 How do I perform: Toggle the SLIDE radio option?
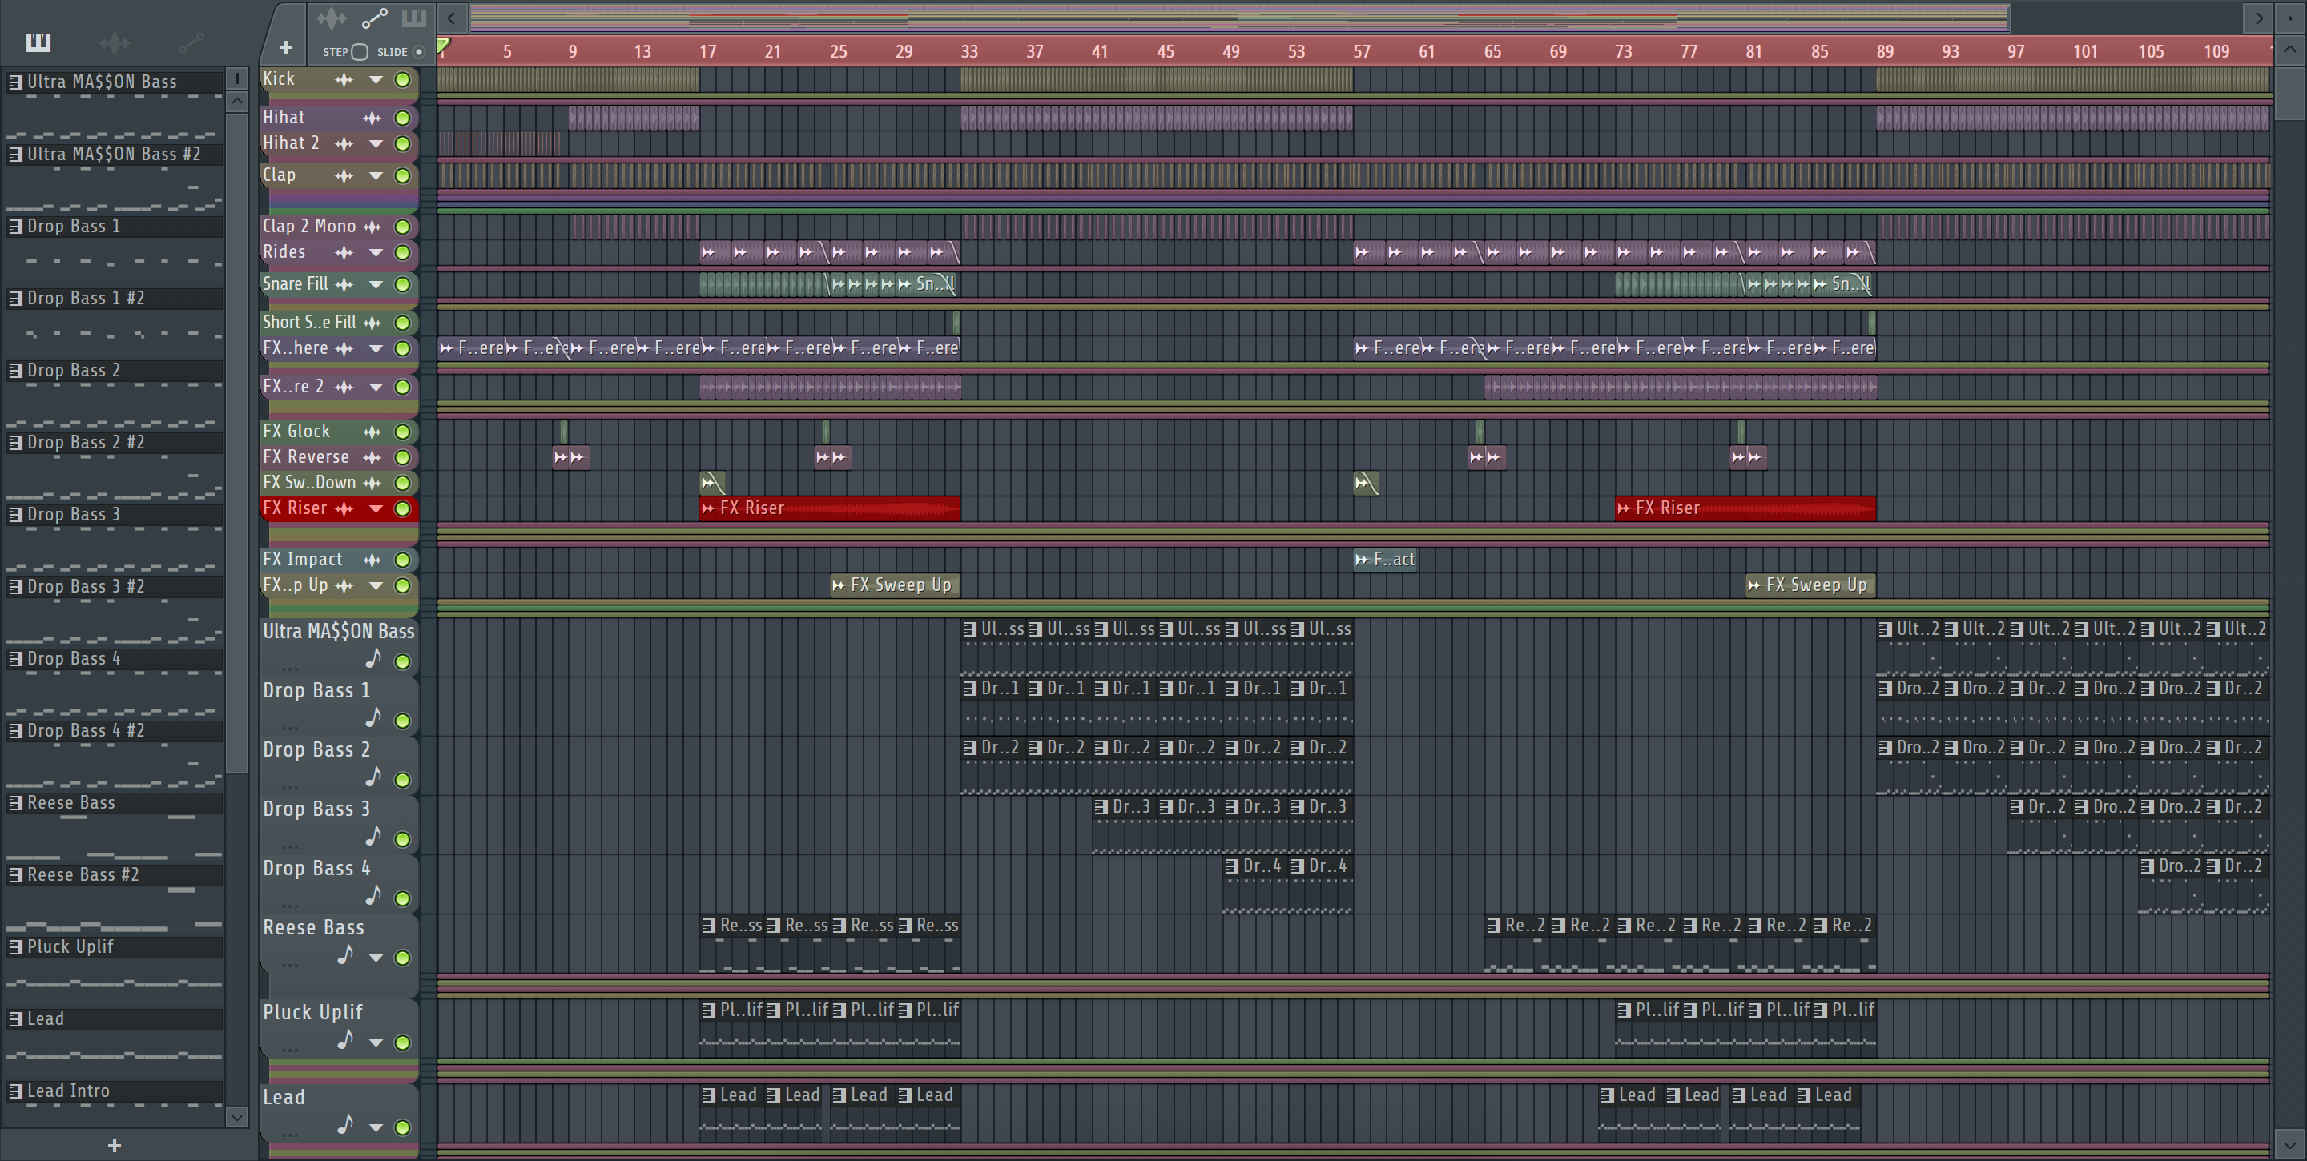[418, 52]
